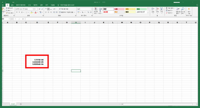The width and height of the screenshot is (200, 108).
Task: Apply yellow fill color bucket
Action: (31, 12)
